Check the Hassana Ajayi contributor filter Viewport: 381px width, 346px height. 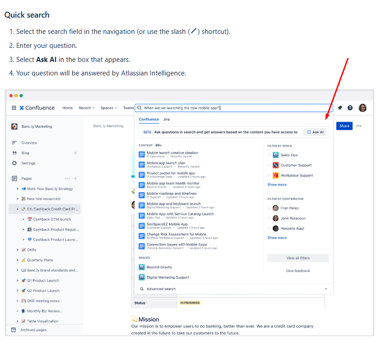click(x=269, y=229)
